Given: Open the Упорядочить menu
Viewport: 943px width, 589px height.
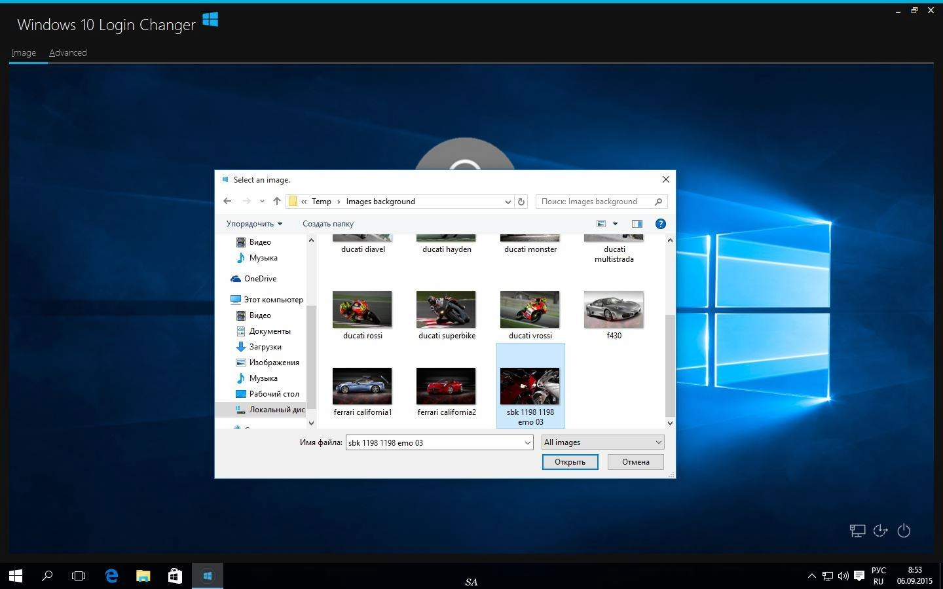Looking at the screenshot, I should 254,224.
